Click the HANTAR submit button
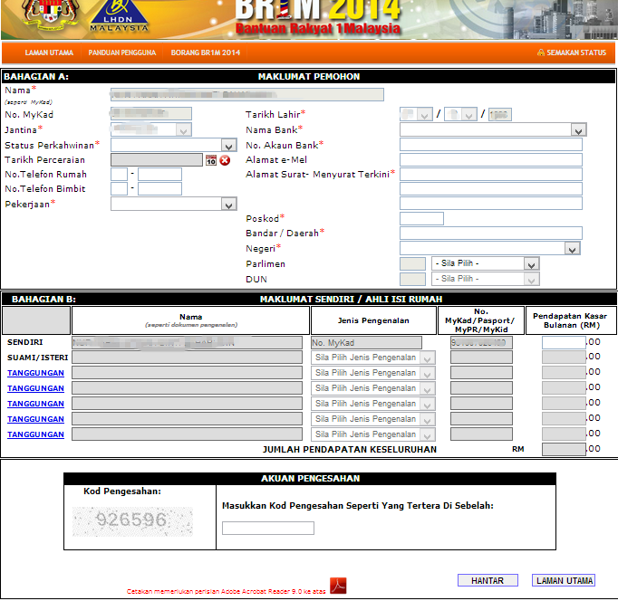 coord(488,580)
